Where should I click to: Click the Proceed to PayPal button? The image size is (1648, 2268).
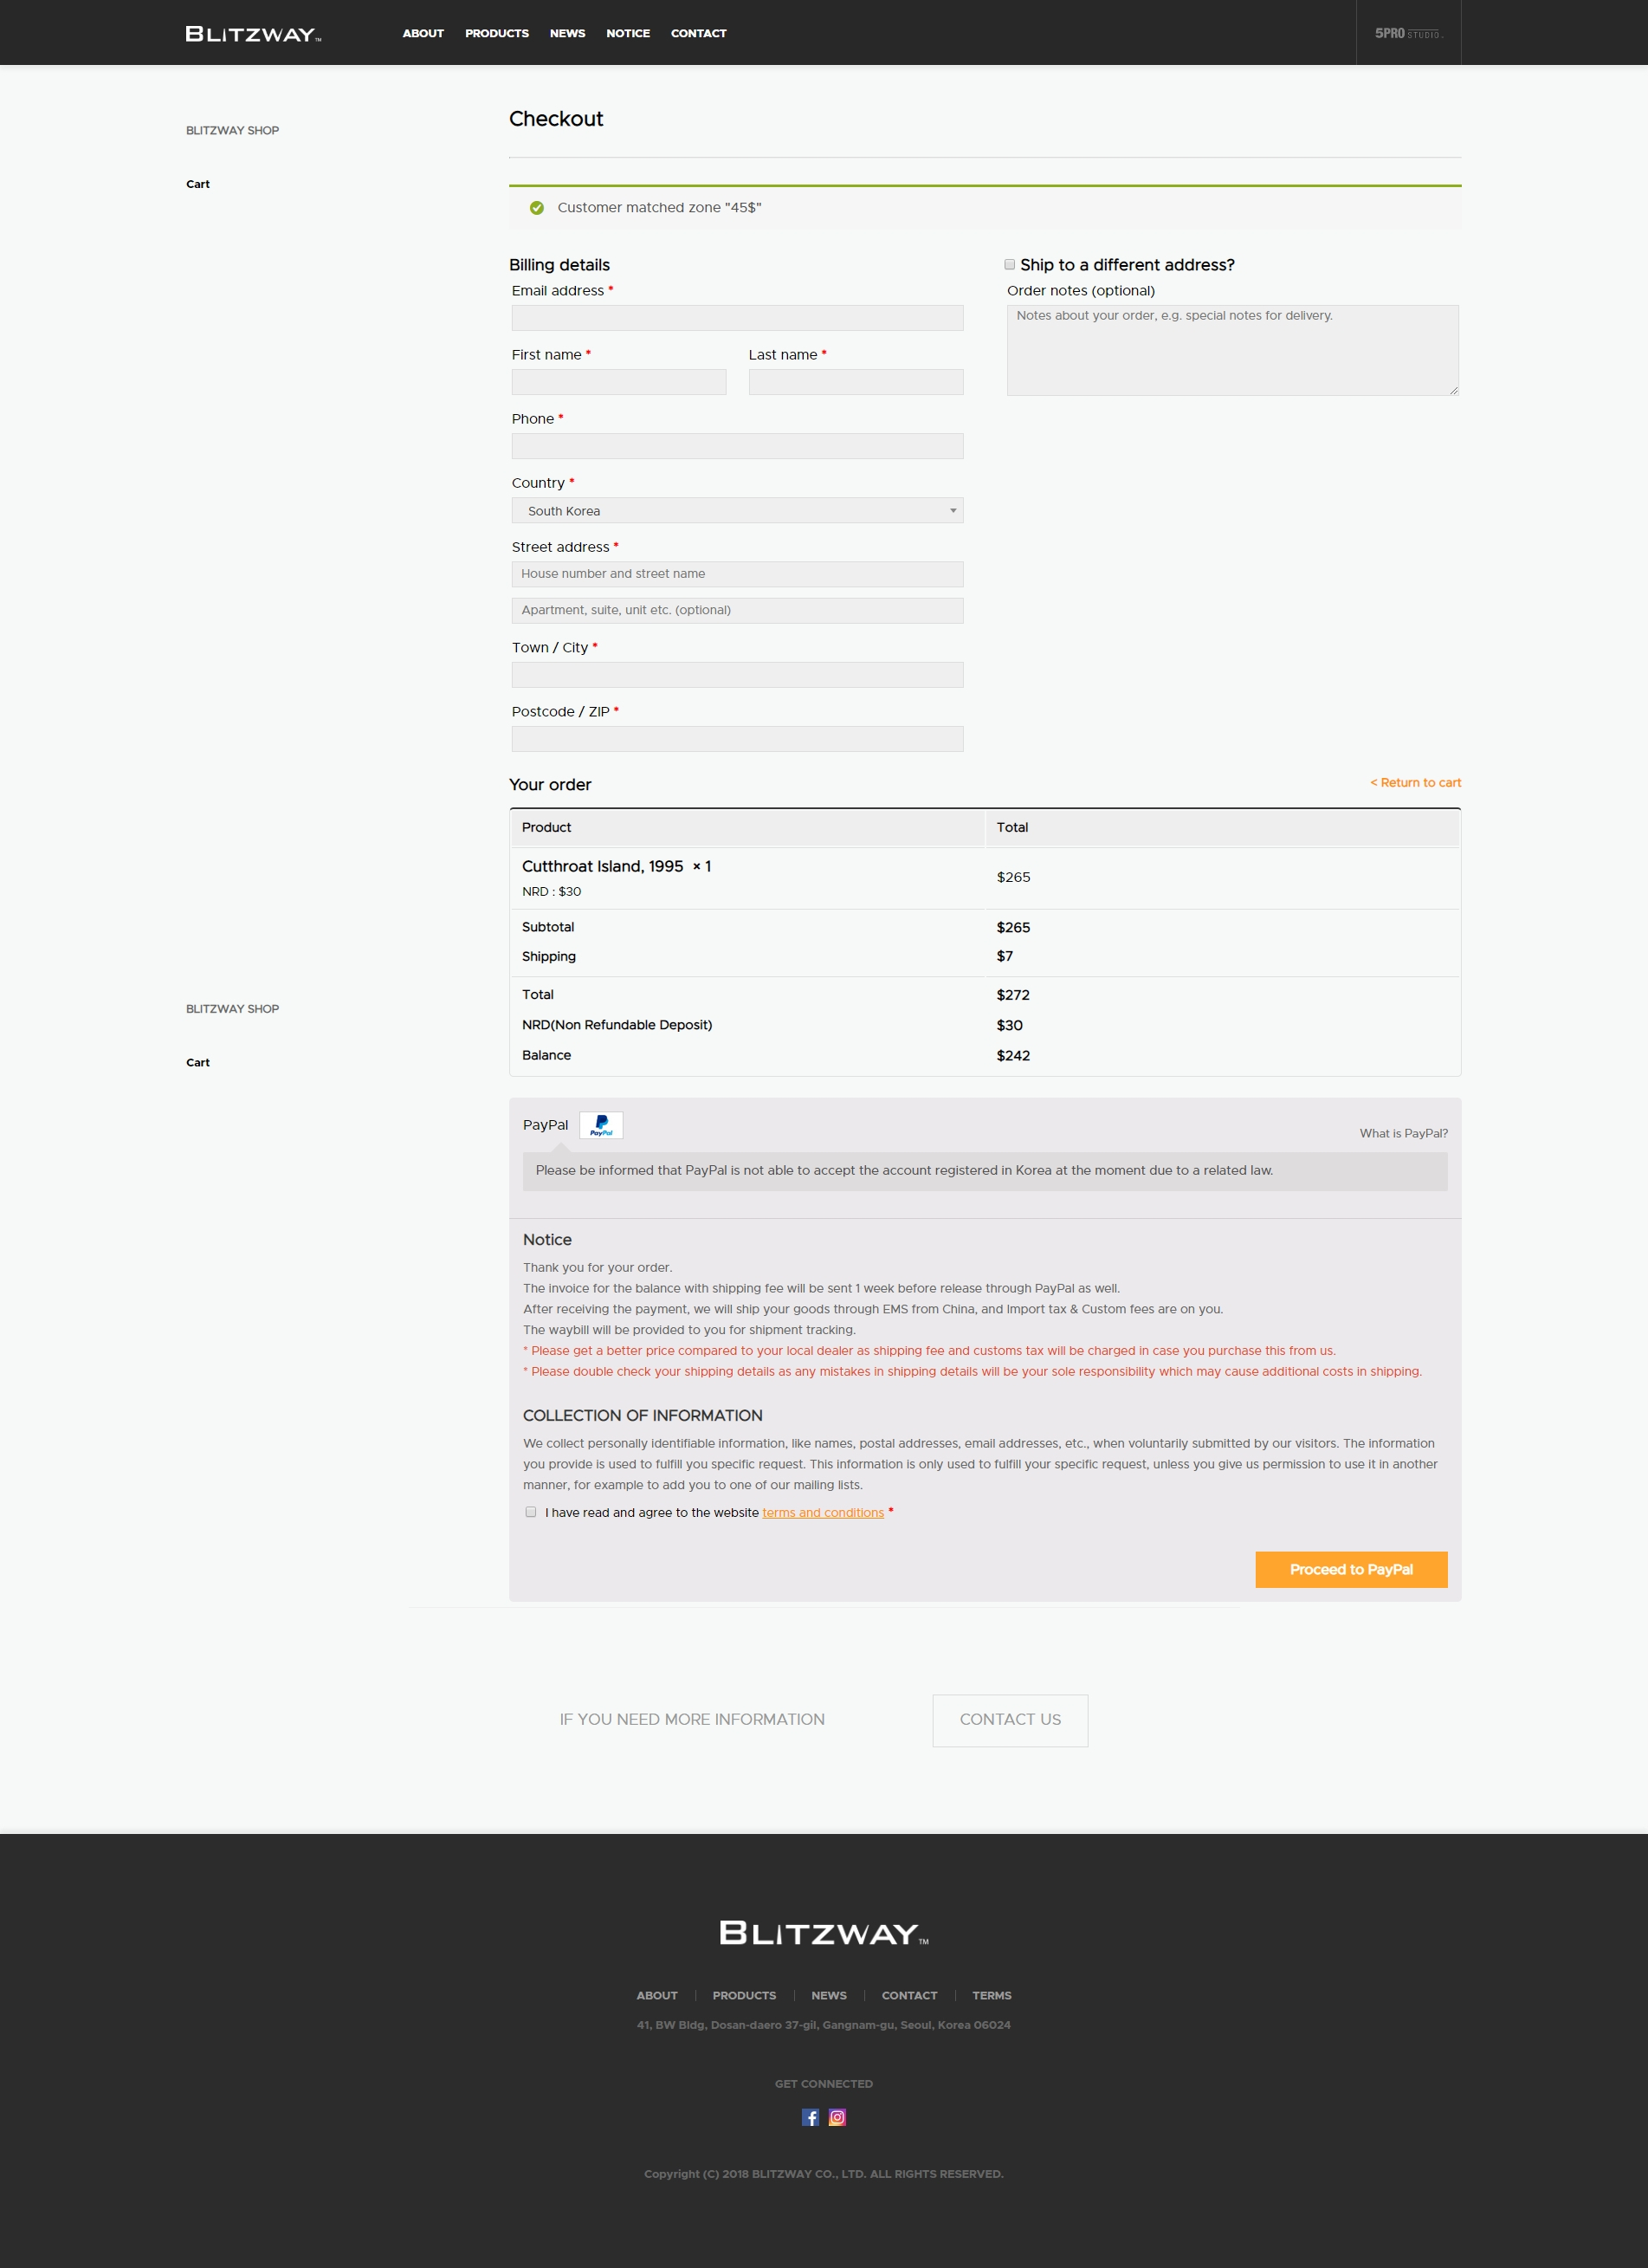[1351, 1569]
